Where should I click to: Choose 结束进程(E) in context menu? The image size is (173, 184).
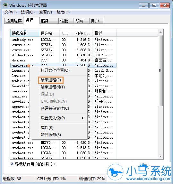click(58, 80)
